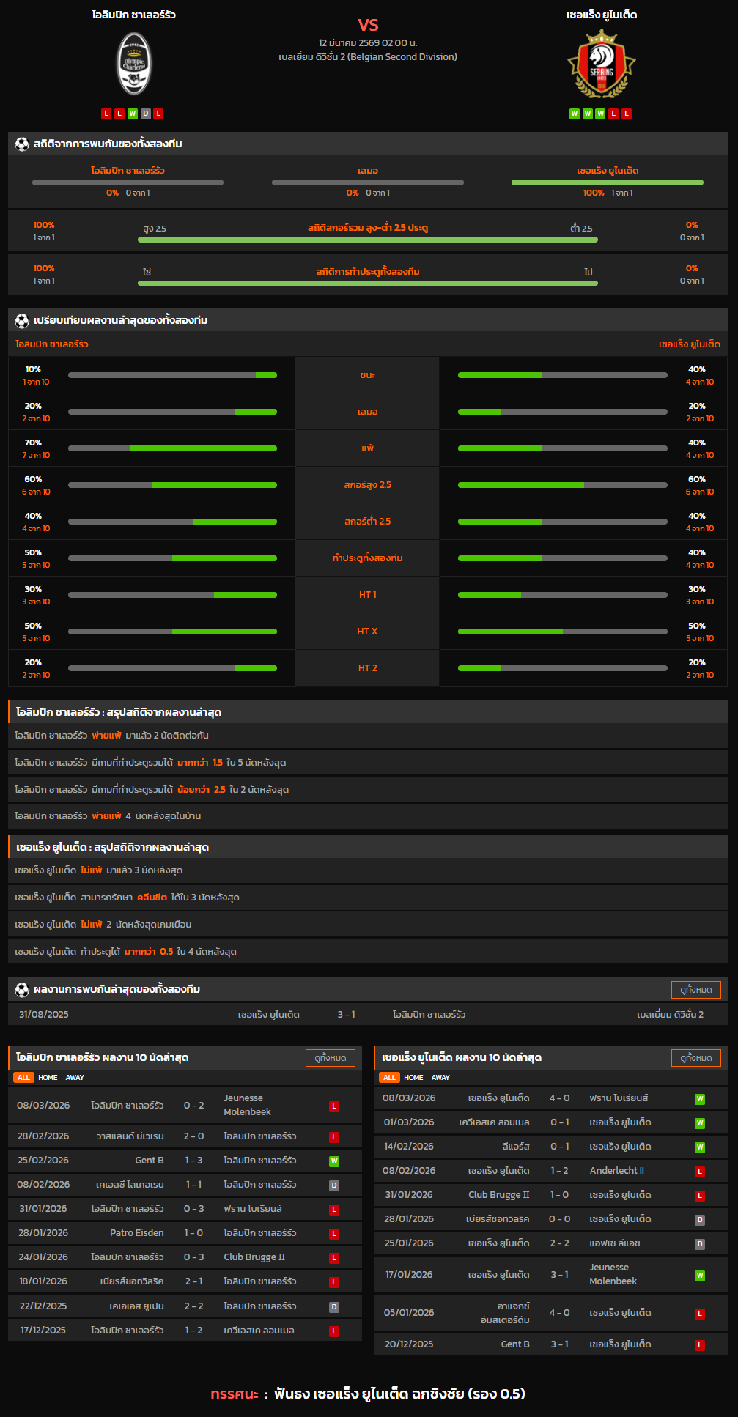Viewport: 738px width, 1417px height.
Task: Click Olympic Charleroi name in comparison section
Action: coord(52,344)
